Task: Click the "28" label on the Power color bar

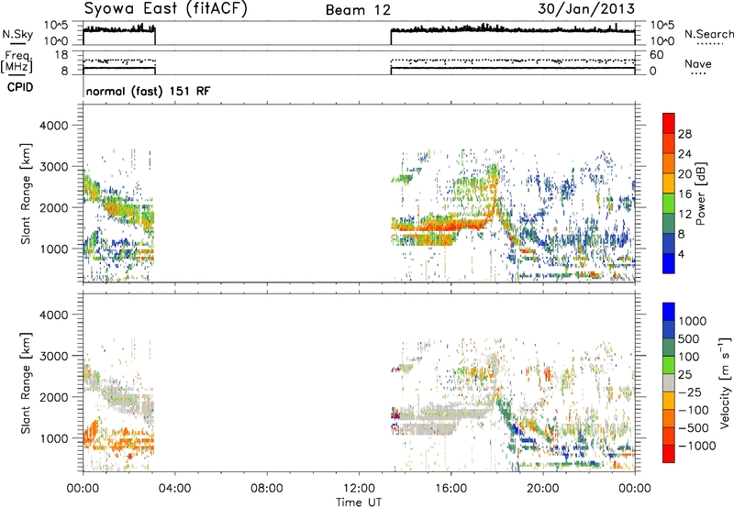Action: [684, 134]
